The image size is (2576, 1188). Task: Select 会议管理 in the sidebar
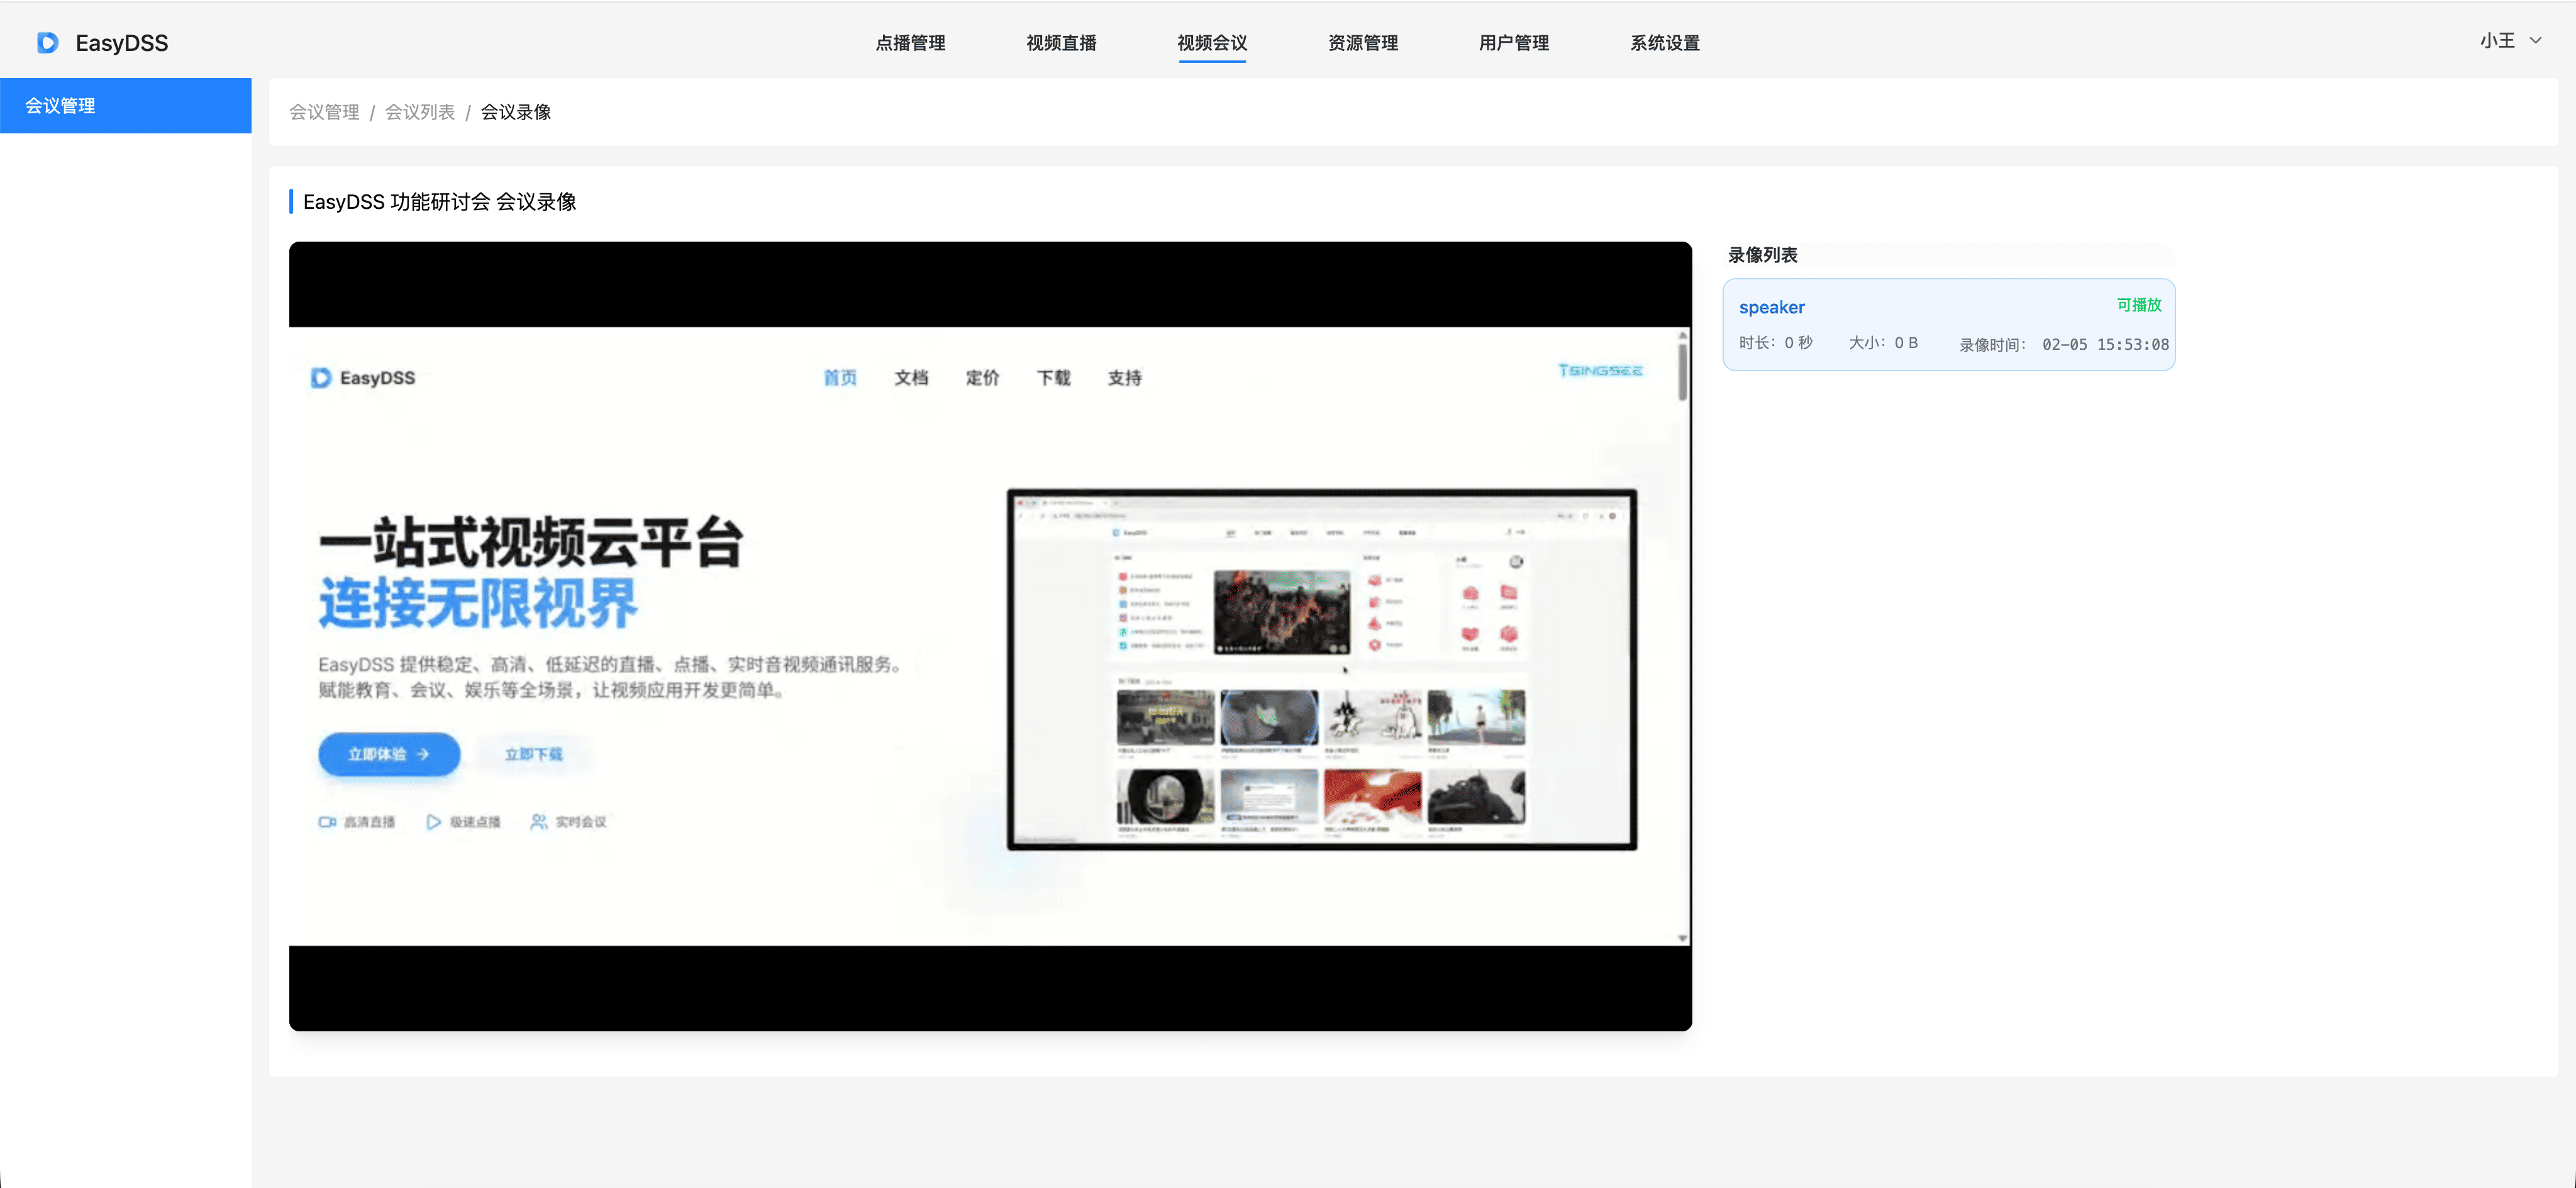pos(126,105)
